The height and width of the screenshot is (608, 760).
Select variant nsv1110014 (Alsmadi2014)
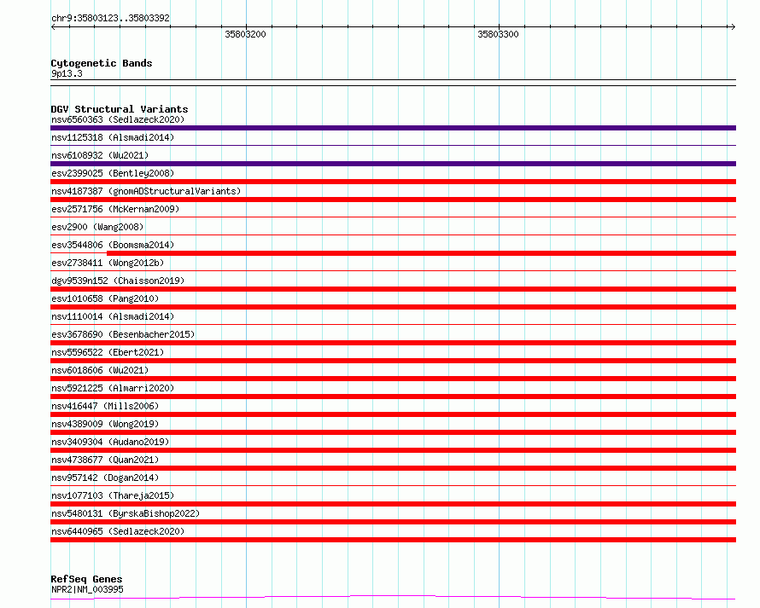click(113, 316)
